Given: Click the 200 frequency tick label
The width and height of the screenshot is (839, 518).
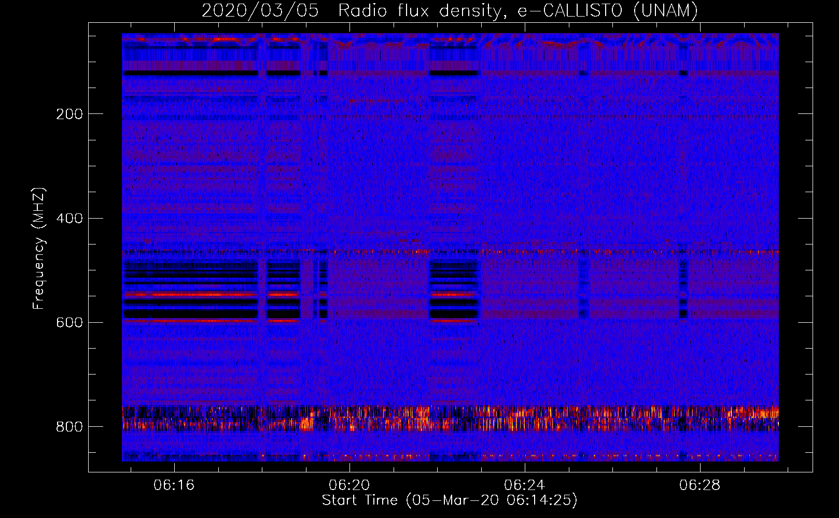Looking at the screenshot, I should pos(69,114).
